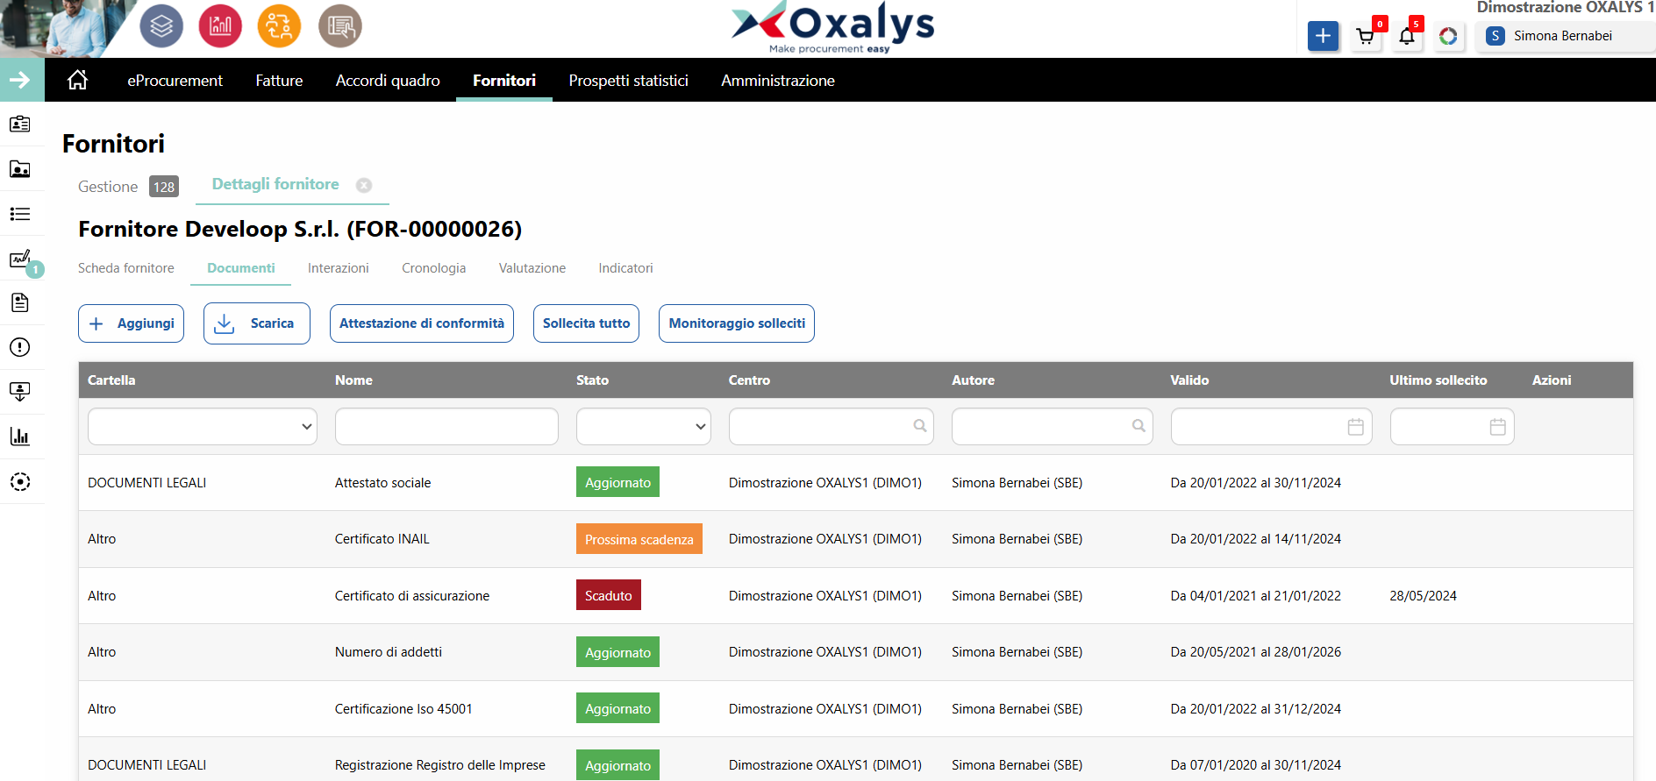Screen dimensions: 1656x781
Task: Click the Sollecita tutto button
Action: [x=586, y=323]
